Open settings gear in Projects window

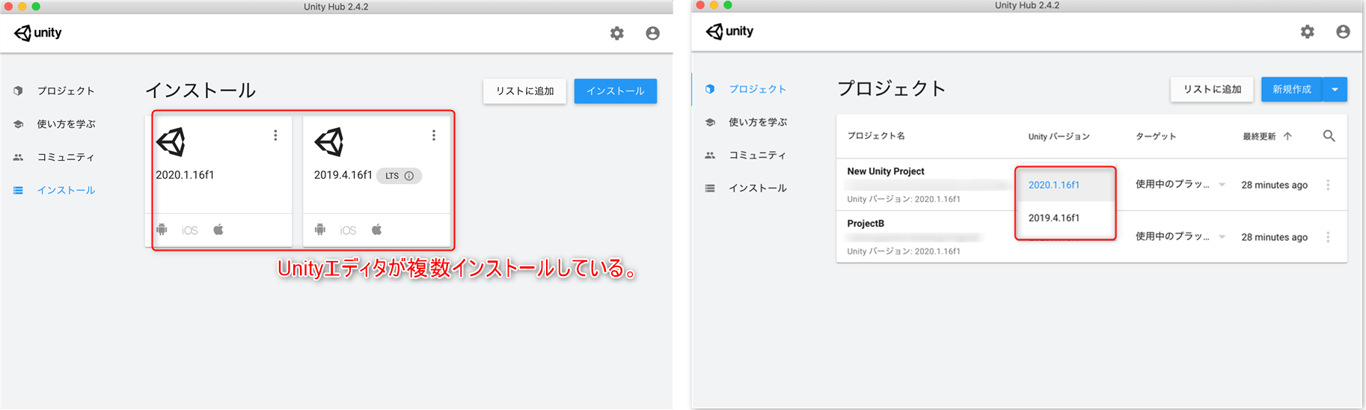tap(1307, 31)
